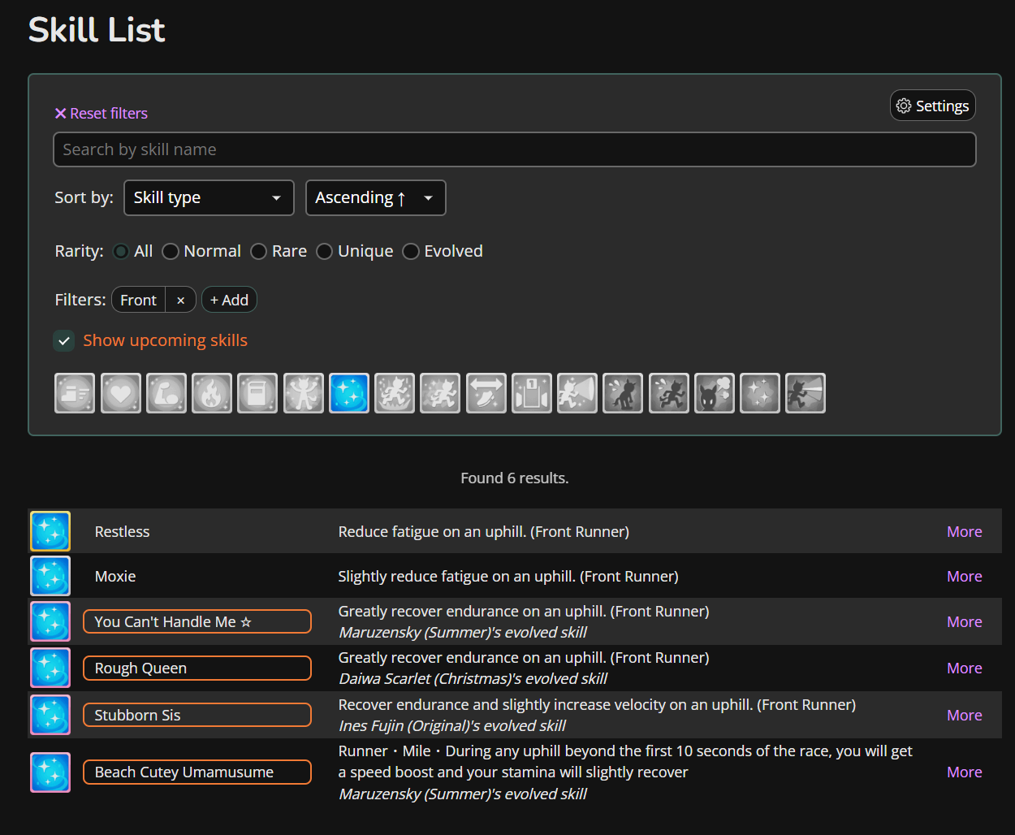
Task: Click the Restless skill name
Action: [x=122, y=531]
